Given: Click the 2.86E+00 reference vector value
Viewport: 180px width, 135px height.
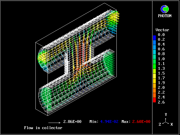Looking at the screenshot, I should (x=72, y=121).
